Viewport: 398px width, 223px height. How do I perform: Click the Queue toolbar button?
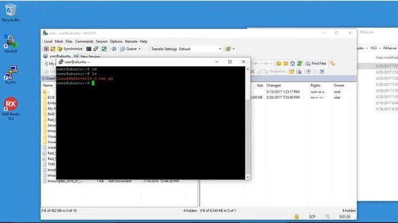(129, 49)
